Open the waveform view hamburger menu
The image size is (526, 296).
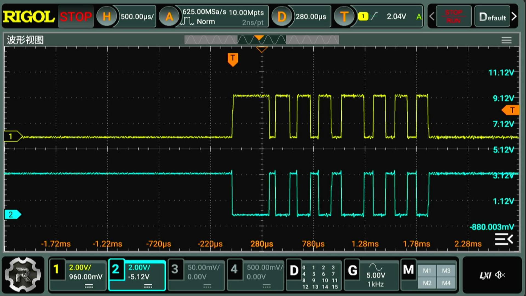tap(506, 40)
